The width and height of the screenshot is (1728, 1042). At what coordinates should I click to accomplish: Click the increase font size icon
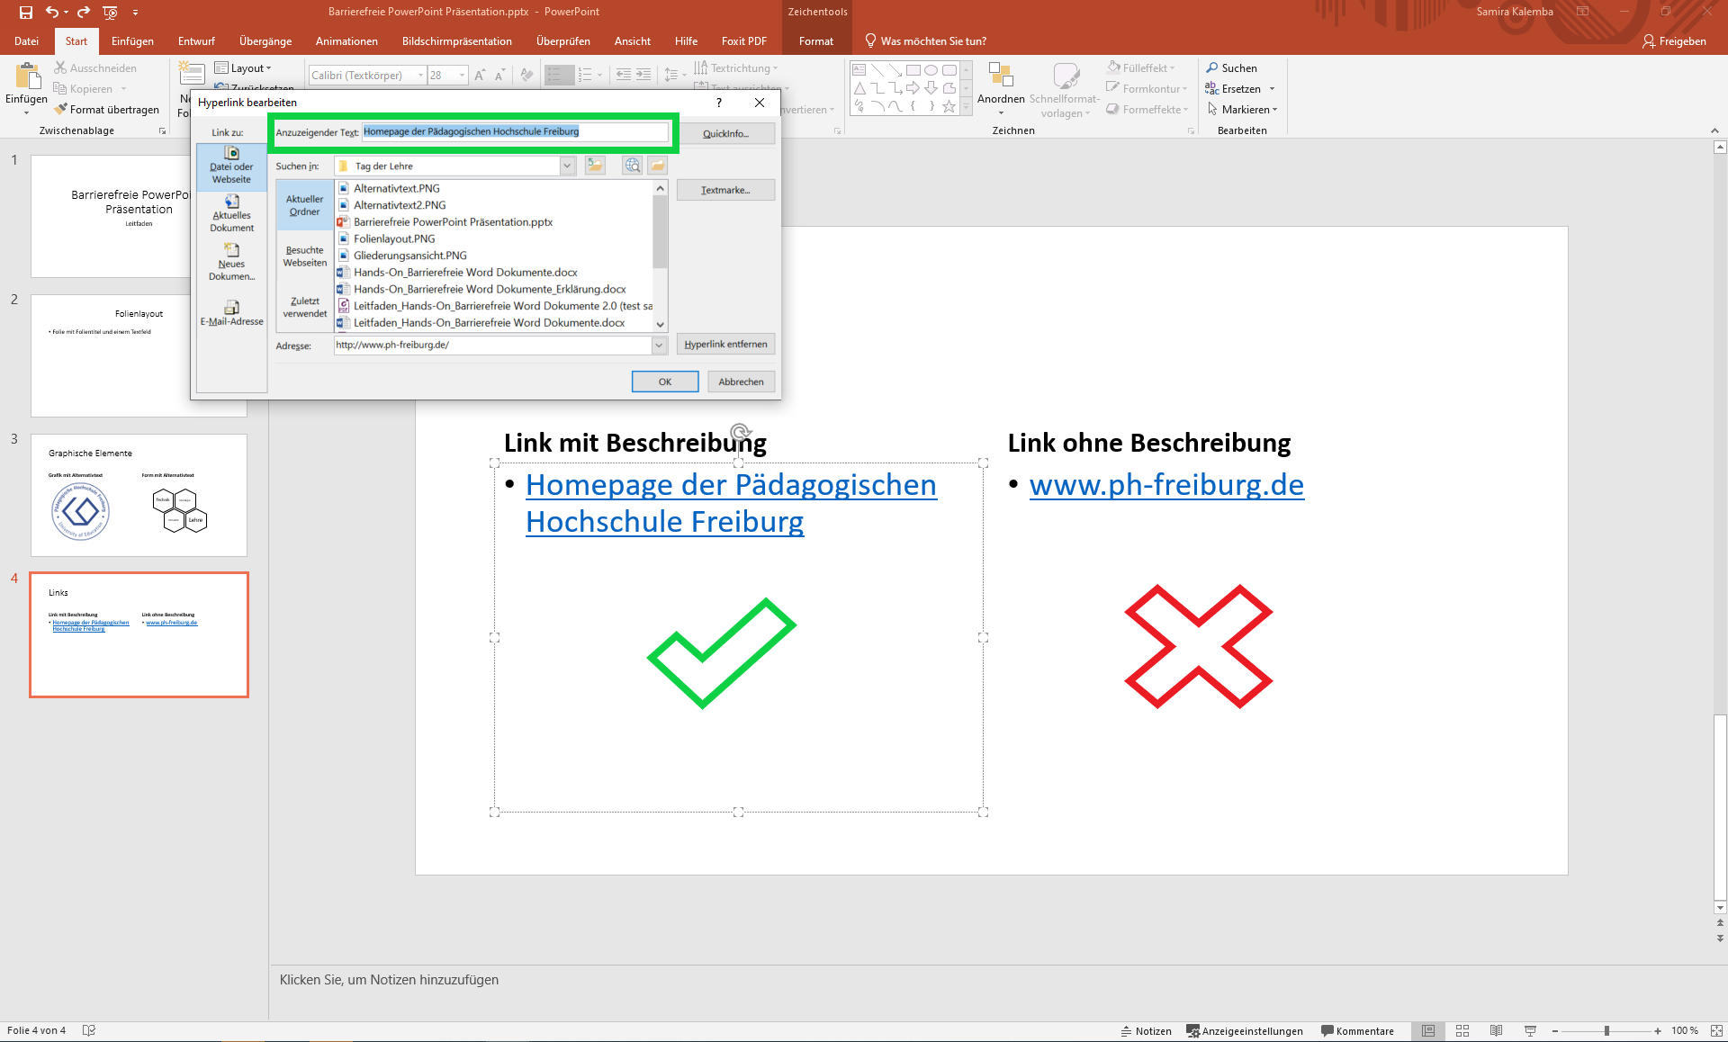[x=481, y=76]
